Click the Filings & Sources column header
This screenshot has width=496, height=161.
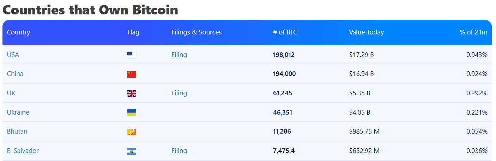point(196,32)
